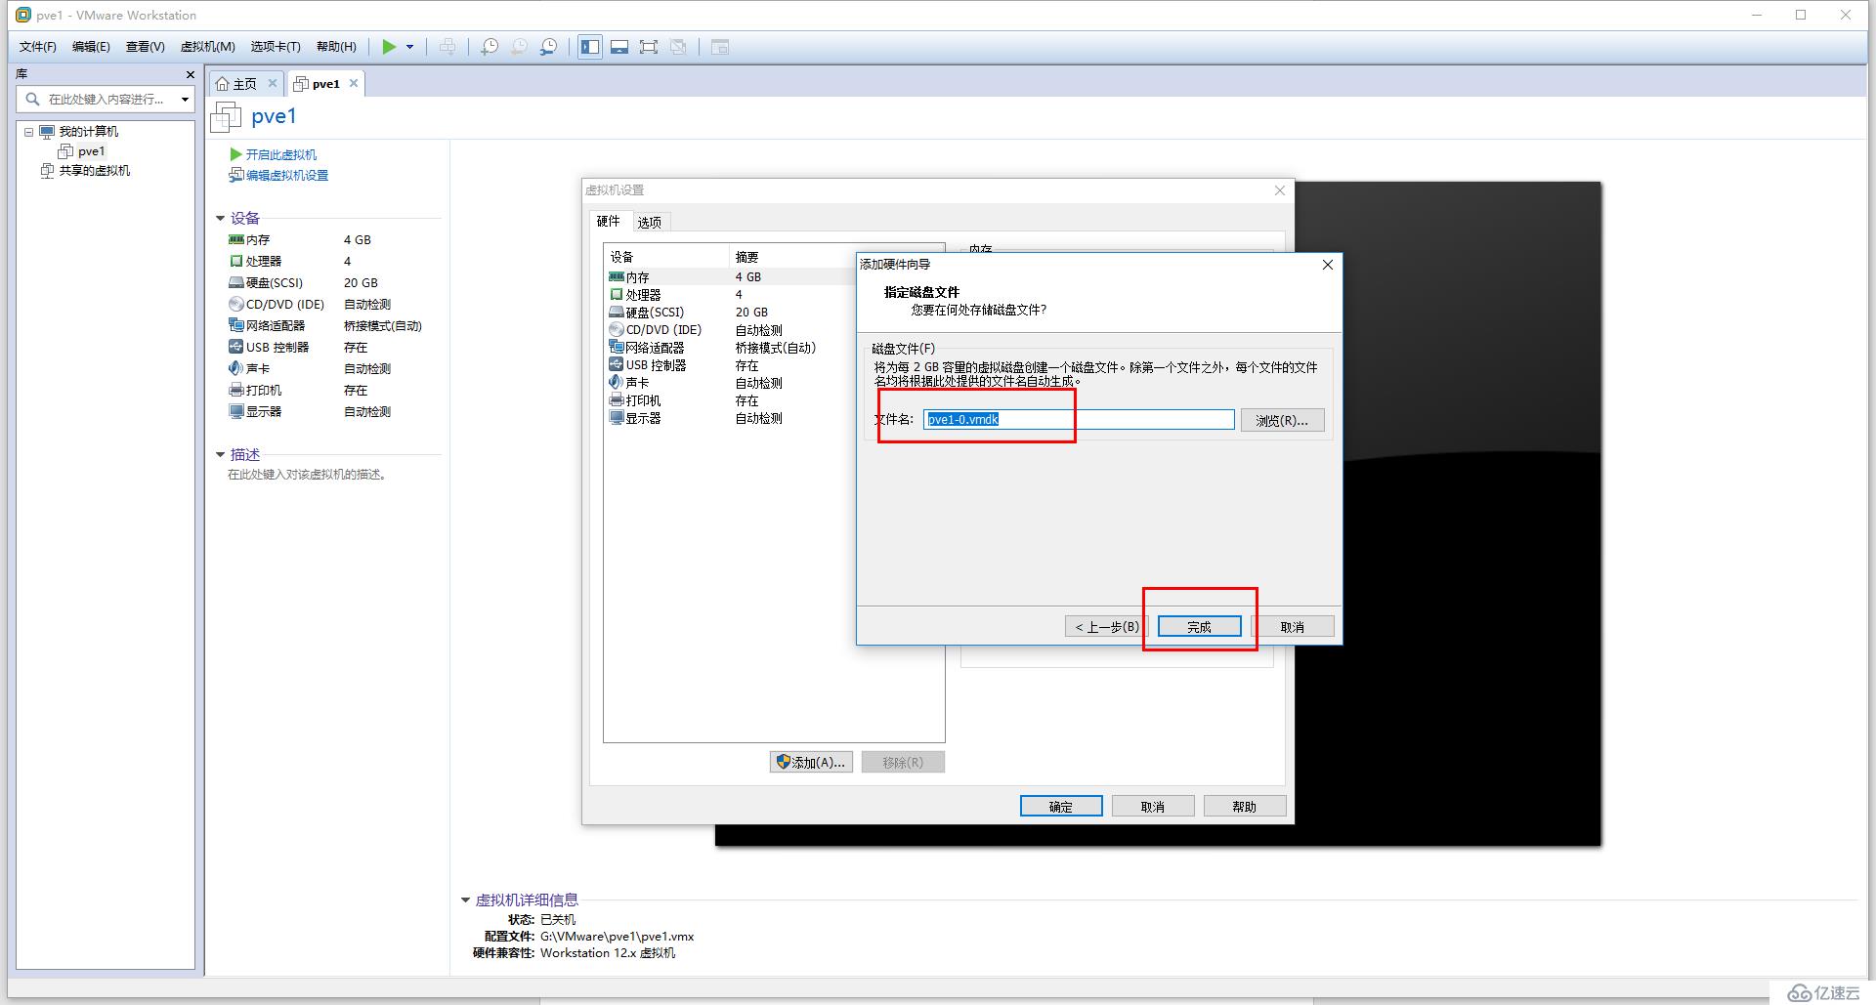Toggle the thumbnail bar view icon
The image size is (1876, 1005).
(619, 47)
